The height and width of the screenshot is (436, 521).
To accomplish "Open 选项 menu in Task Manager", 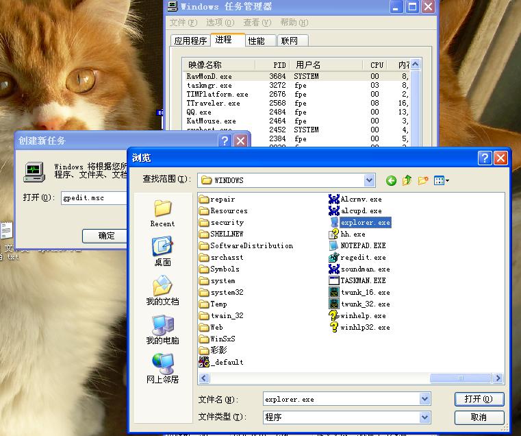I will tap(220, 23).
